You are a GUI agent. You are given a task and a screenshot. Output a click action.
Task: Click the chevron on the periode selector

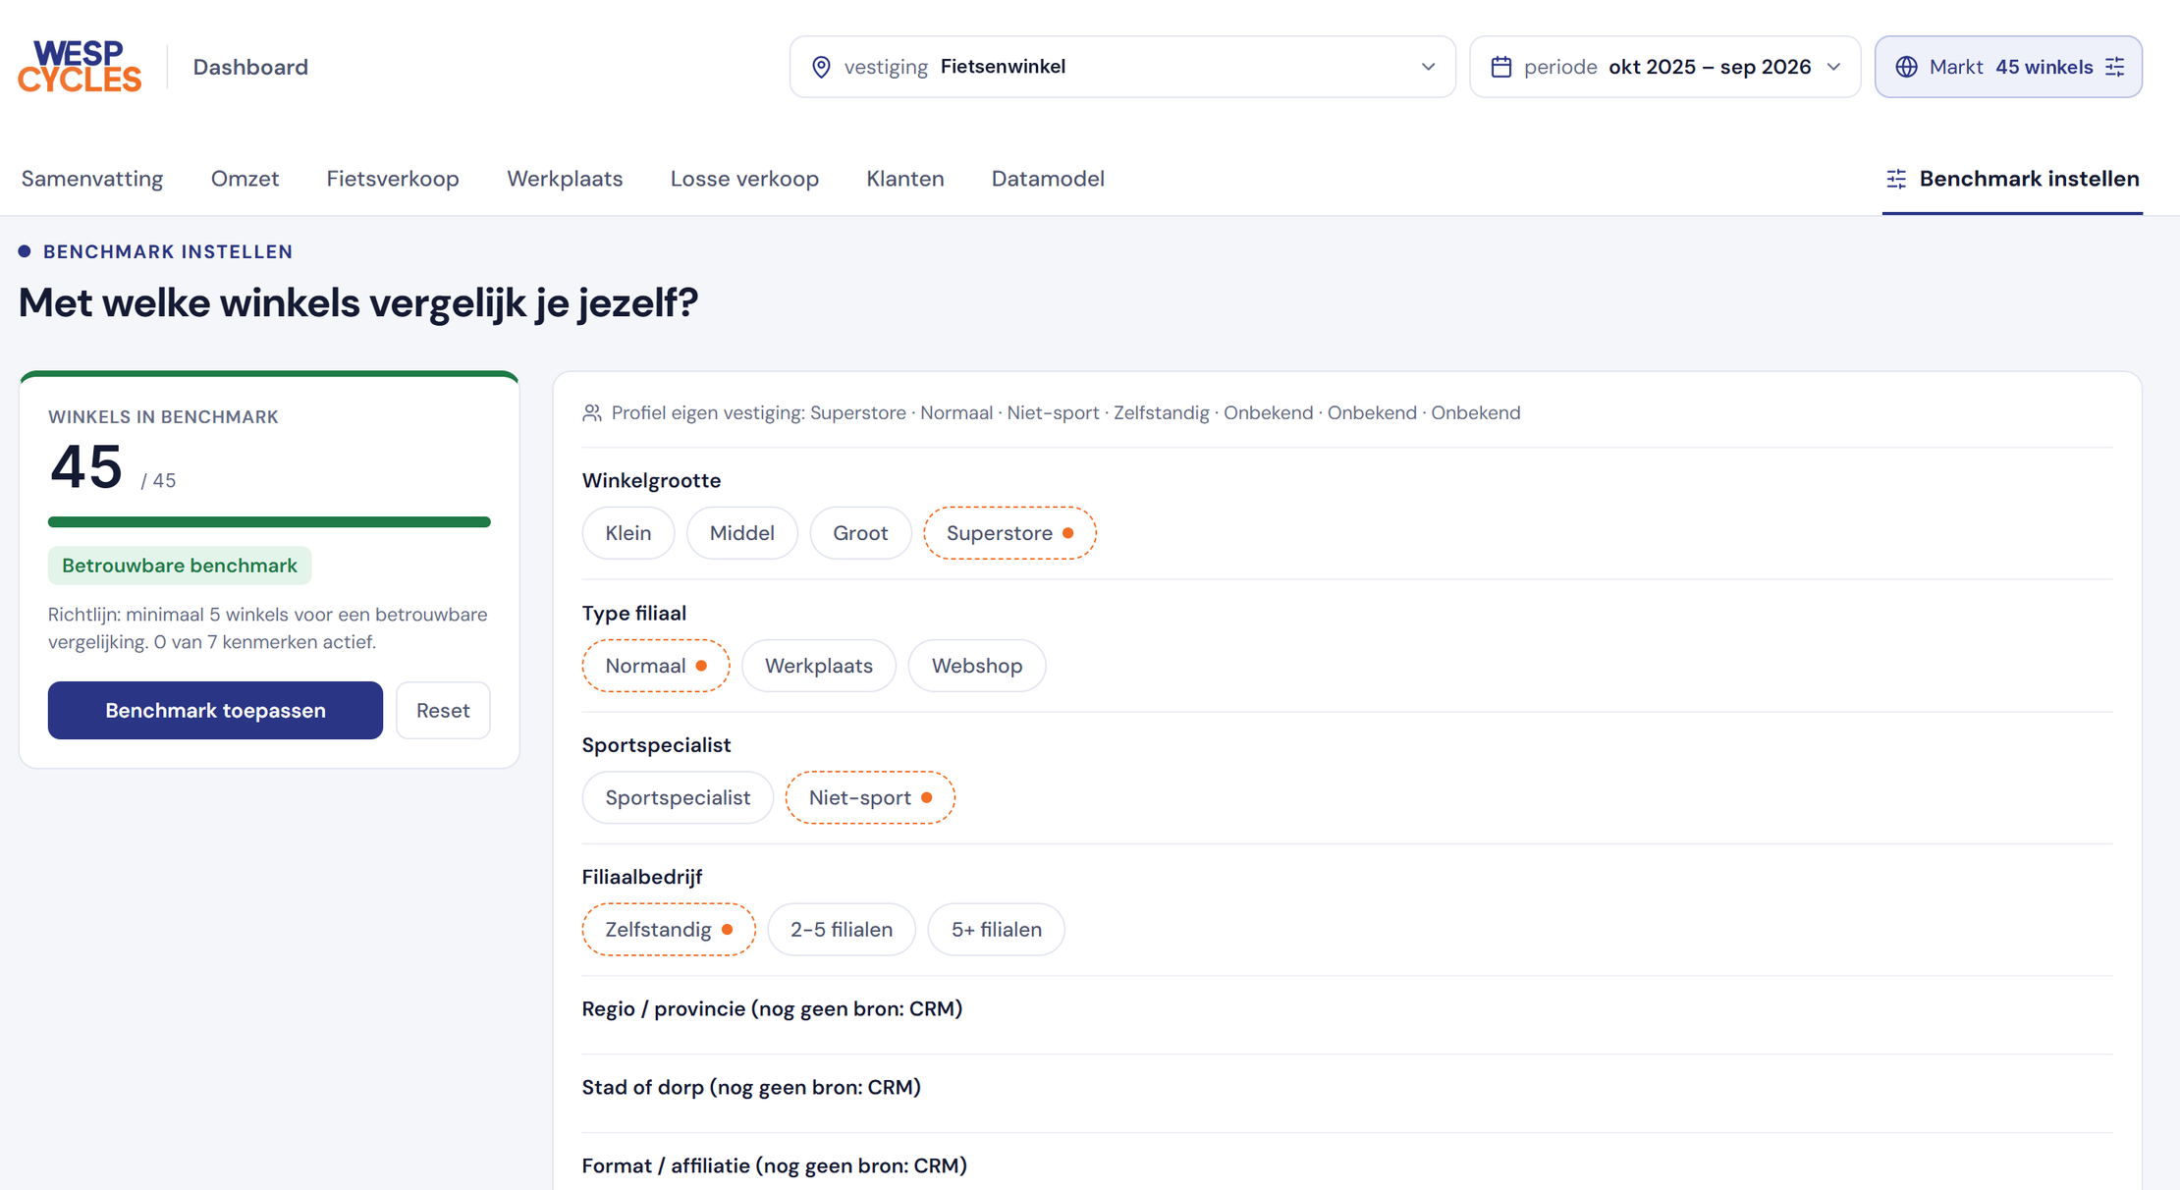[1833, 67]
